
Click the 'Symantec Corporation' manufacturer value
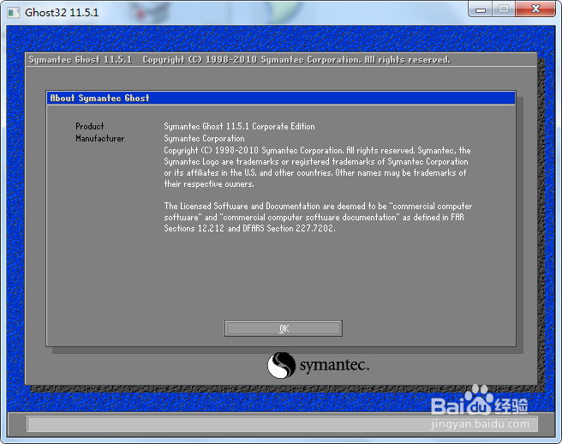[204, 138]
